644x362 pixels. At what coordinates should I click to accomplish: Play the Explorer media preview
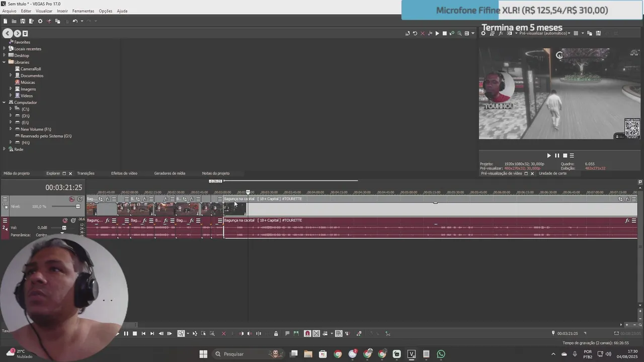[x=437, y=34]
